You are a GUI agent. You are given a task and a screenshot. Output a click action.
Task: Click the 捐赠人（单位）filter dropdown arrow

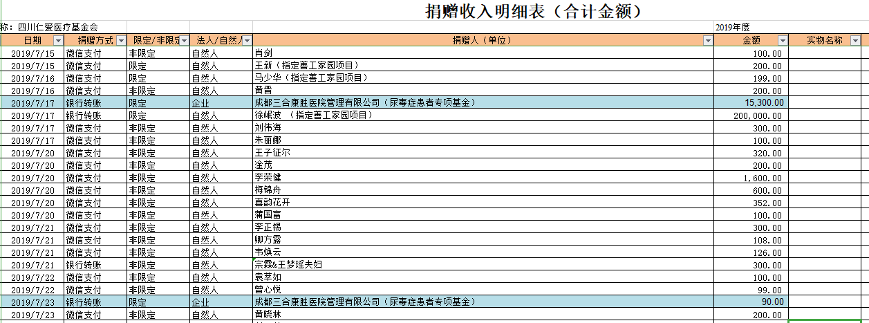[707, 41]
